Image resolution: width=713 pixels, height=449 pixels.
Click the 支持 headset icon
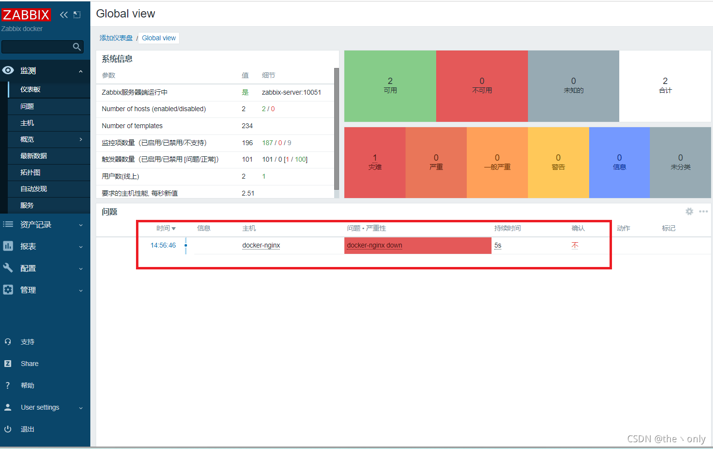[x=8, y=342]
